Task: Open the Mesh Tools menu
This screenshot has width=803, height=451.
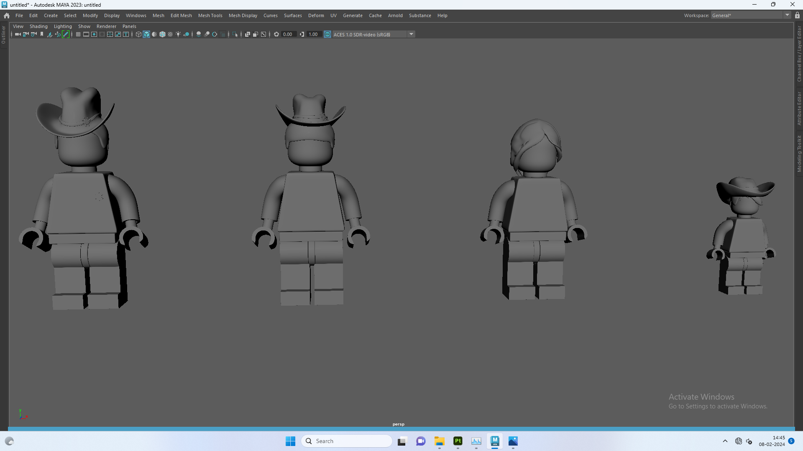Action: 210,15
